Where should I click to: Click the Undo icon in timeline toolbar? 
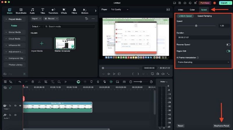point(20,82)
